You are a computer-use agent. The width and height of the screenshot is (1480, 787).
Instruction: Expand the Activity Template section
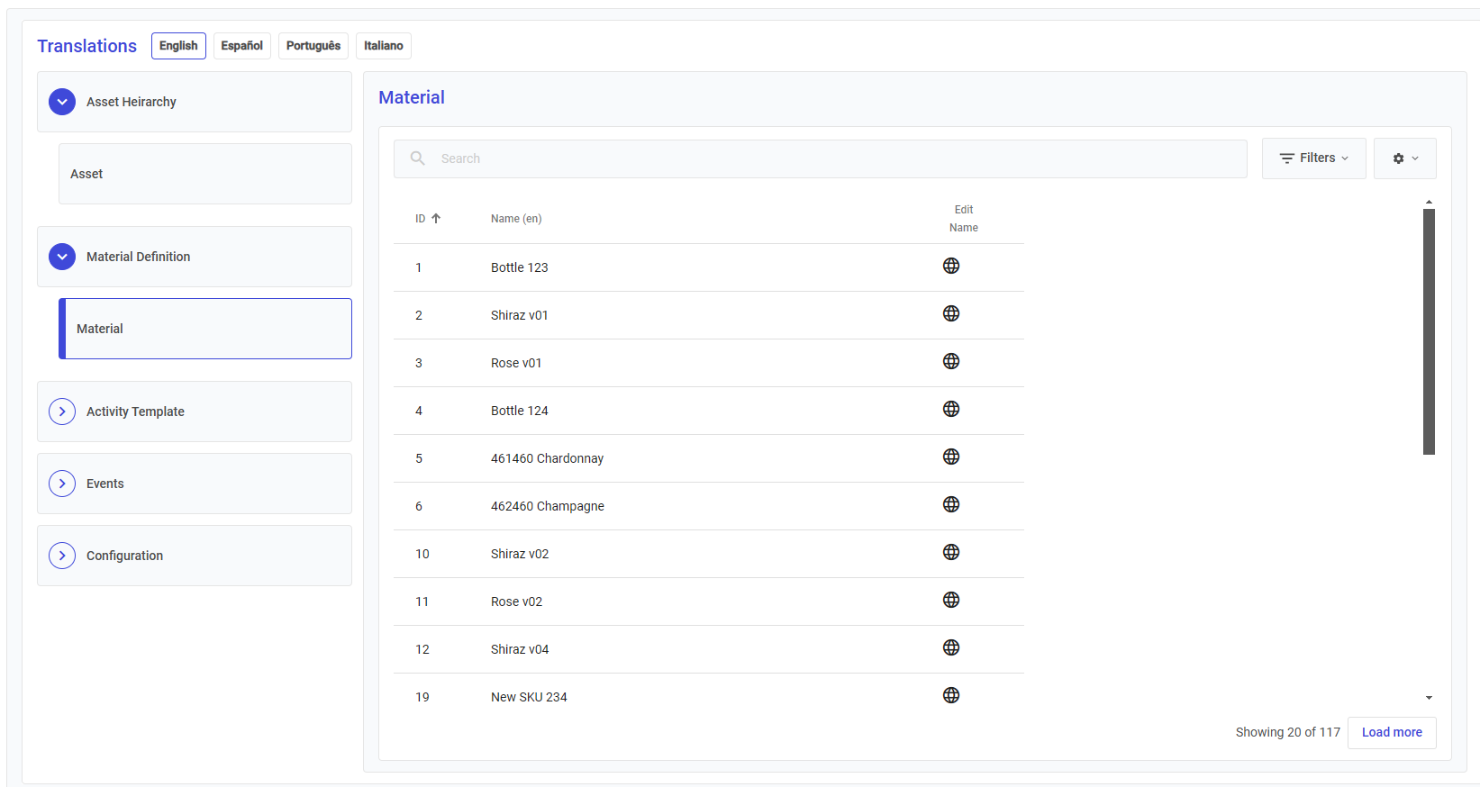click(x=62, y=412)
